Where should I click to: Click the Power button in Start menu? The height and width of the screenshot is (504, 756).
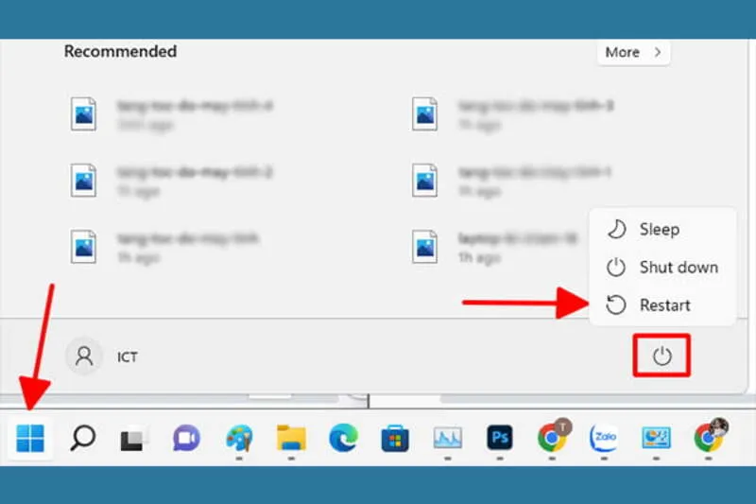point(662,356)
